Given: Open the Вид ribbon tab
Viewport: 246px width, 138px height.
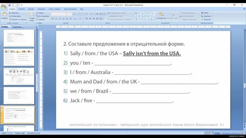Looking at the screenshot, I should [x=81, y=9].
